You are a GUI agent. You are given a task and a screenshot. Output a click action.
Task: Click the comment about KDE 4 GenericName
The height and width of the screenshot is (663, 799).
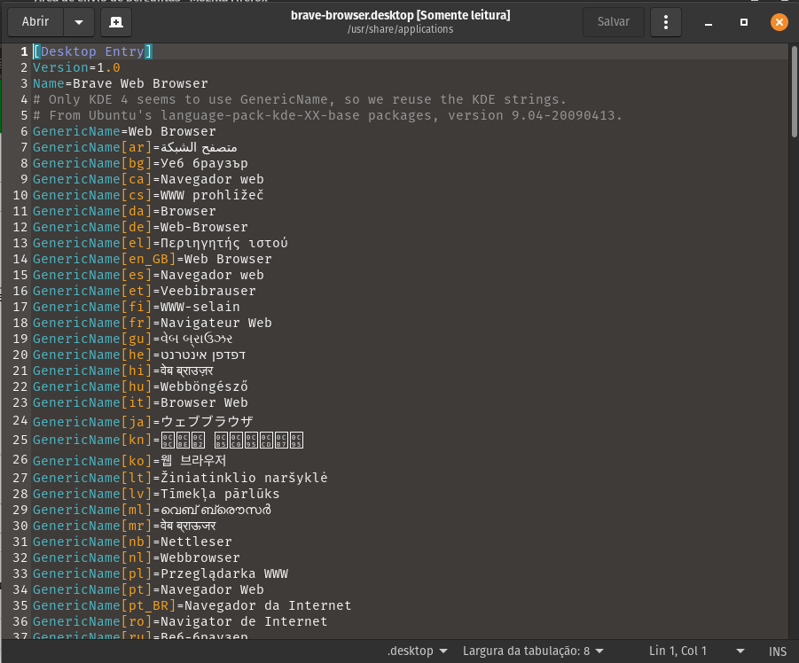point(300,99)
